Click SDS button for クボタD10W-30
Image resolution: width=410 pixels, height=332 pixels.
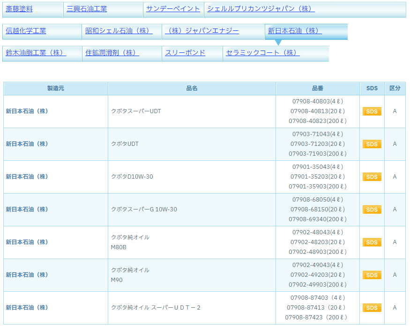pos(372,177)
